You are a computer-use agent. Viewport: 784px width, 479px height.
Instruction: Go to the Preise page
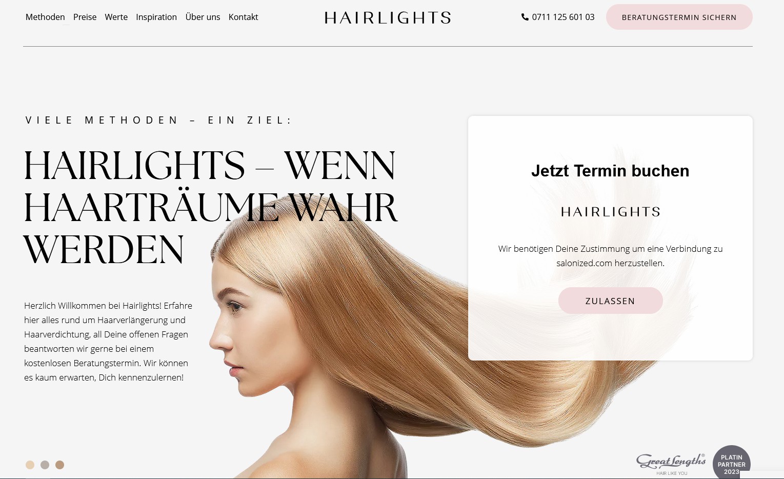tap(85, 17)
